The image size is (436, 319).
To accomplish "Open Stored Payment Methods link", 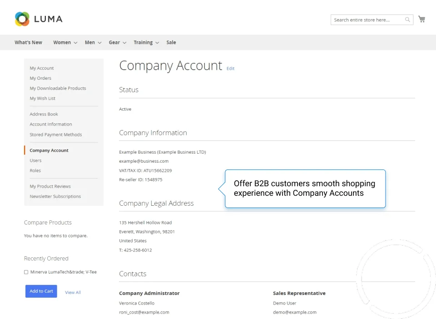I will coord(55,135).
